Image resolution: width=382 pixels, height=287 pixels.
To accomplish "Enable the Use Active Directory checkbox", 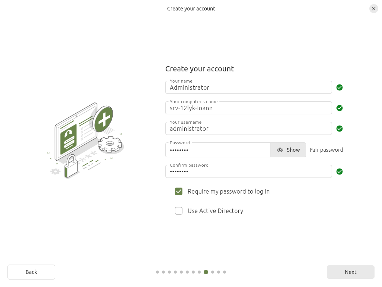I will [179, 211].
